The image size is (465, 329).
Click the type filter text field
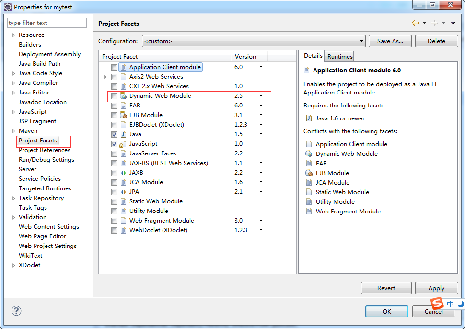47,23
